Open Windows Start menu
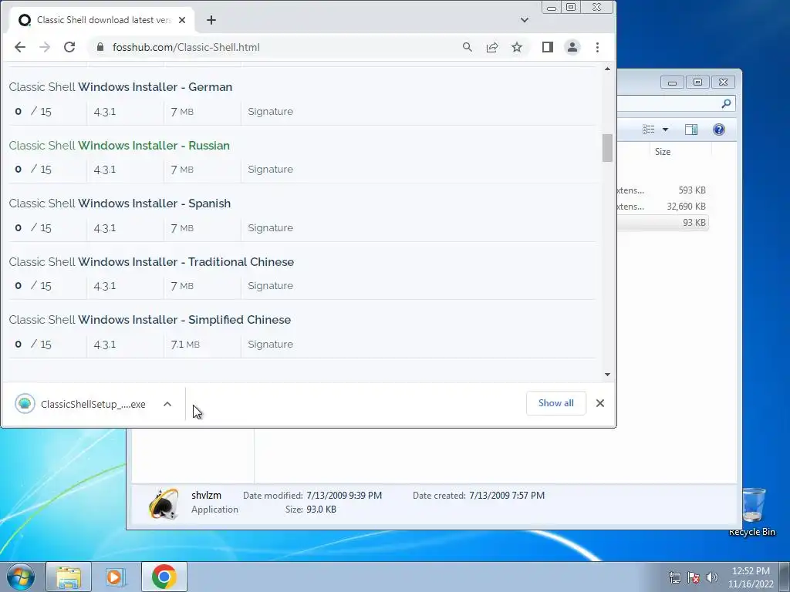The image size is (790, 592). (x=21, y=577)
